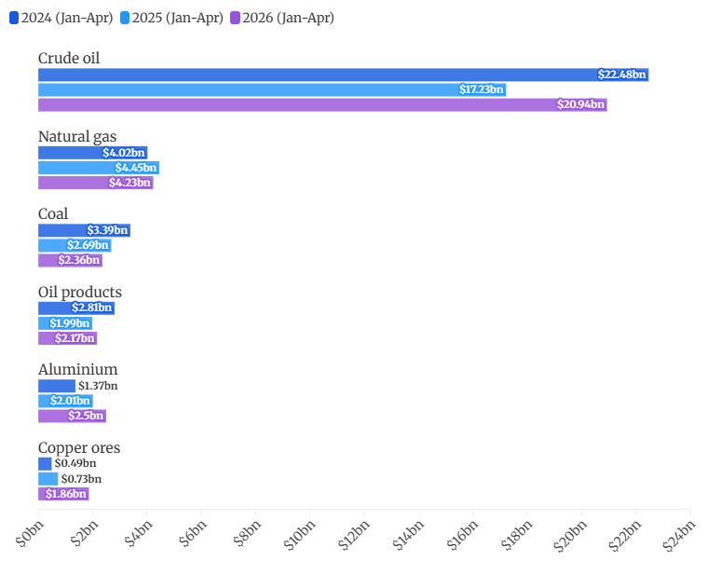Click the Natural gas $4.02bn bar
Image resolution: width=707 pixels, height=561 pixels.
click(93, 153)
